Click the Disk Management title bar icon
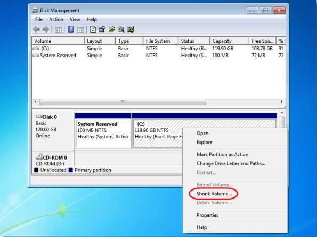The image size is (317, 237). click(35, 10)
